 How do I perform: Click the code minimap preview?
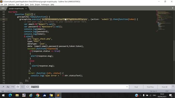pos(164,21)
